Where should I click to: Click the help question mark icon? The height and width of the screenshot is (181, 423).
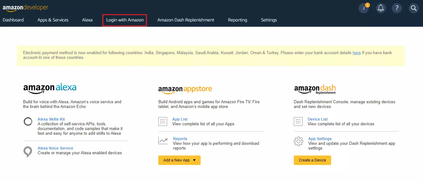pos(397,8)
